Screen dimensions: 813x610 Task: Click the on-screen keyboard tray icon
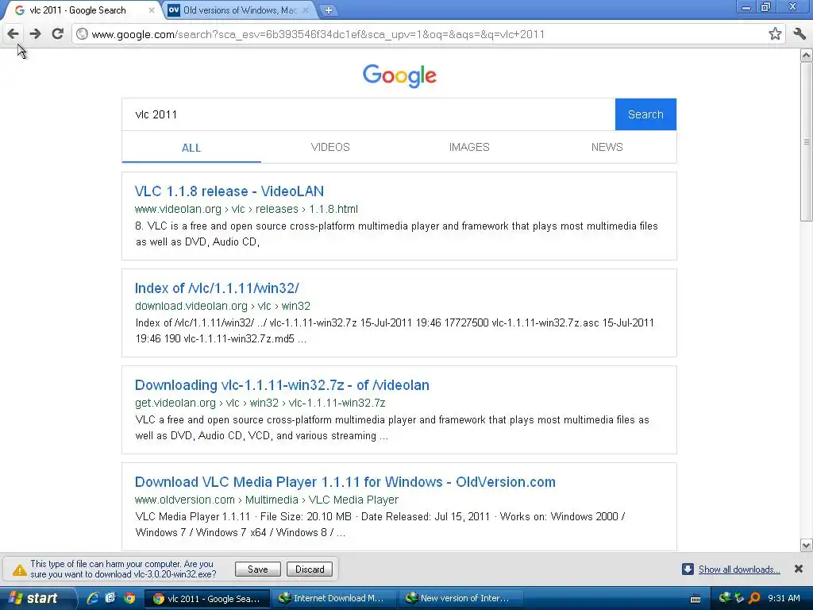695,599
